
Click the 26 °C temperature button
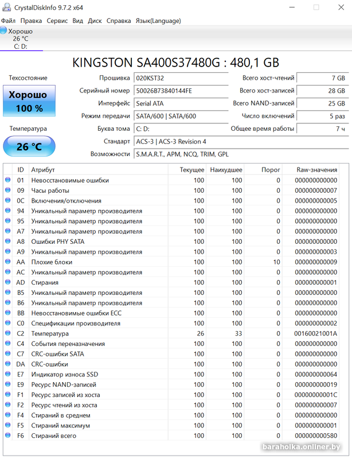click(29, 146)
